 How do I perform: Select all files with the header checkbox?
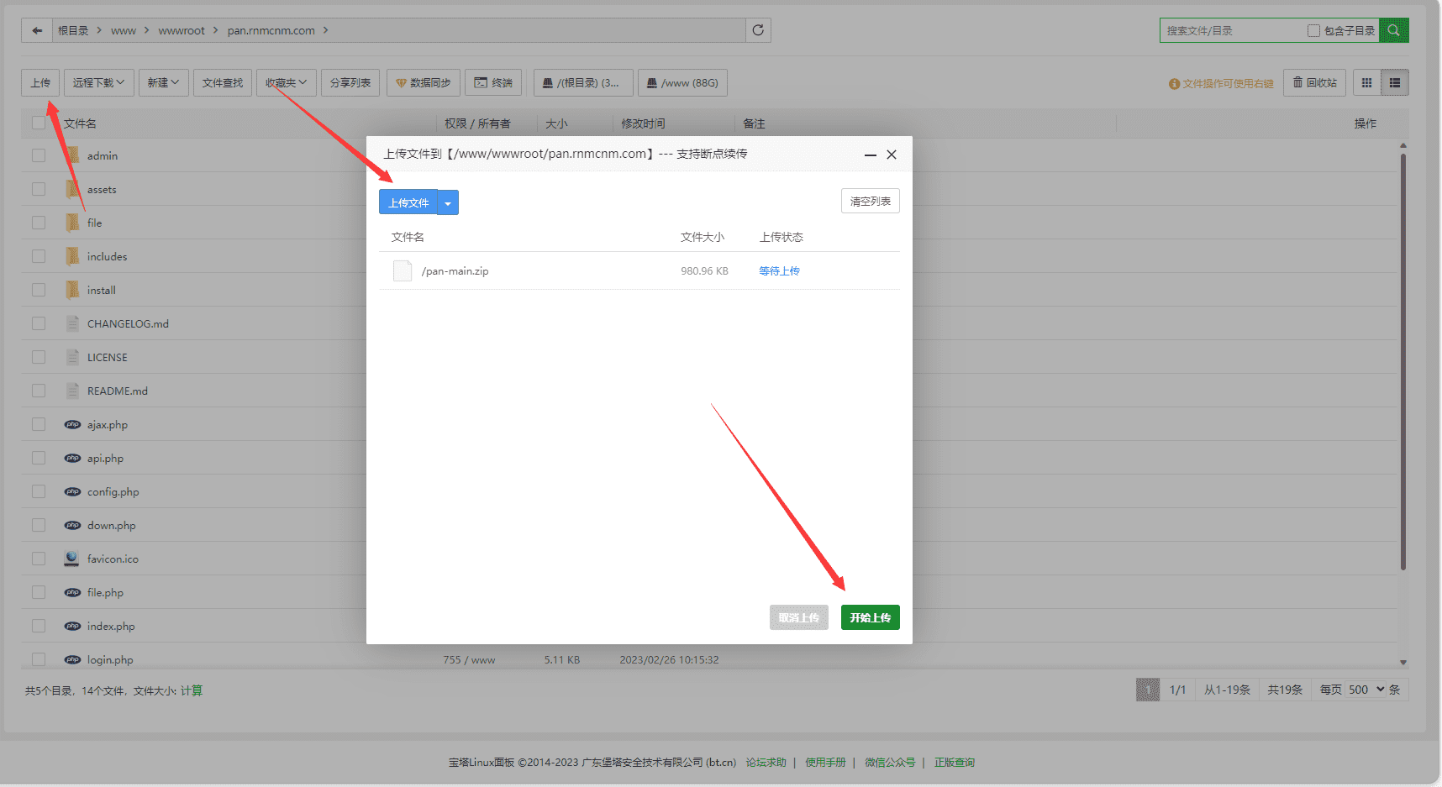click(x=38, y=123)
